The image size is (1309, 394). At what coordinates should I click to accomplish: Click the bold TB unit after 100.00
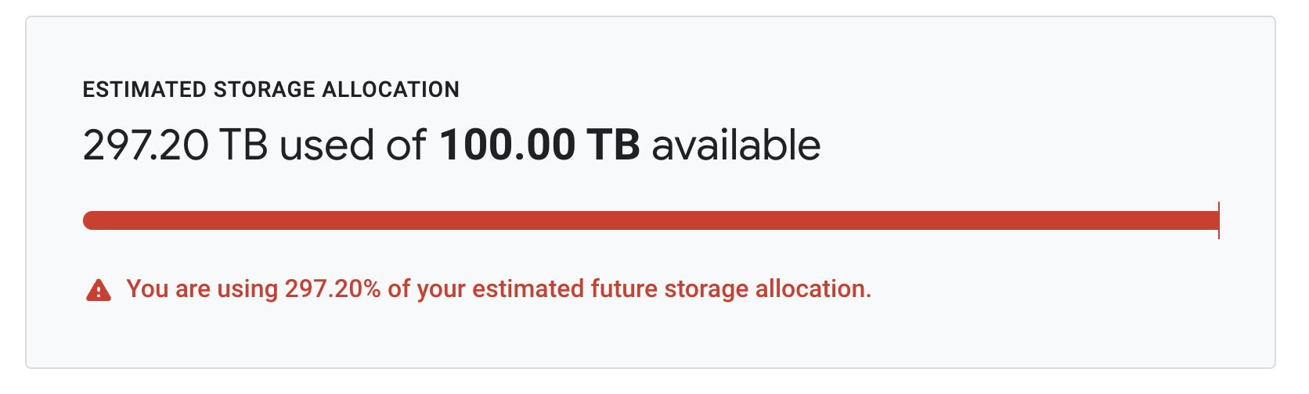pyautogui.click(x=613, y=145)
